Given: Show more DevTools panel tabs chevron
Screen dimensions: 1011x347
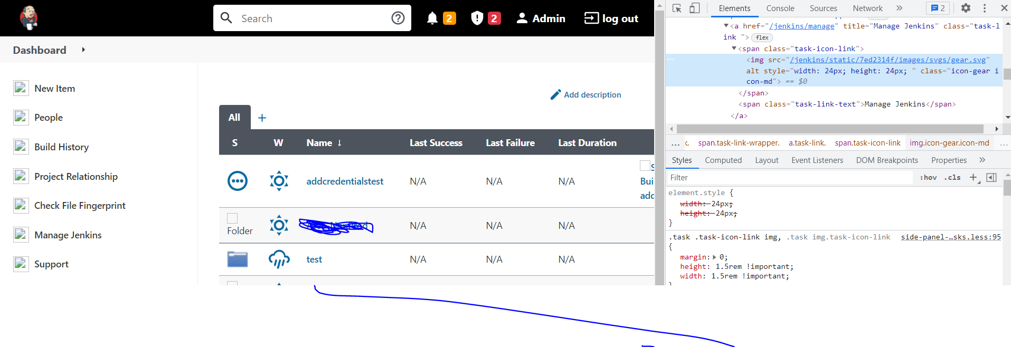Looking at the screenshot, I should click(x=900, y=8).
